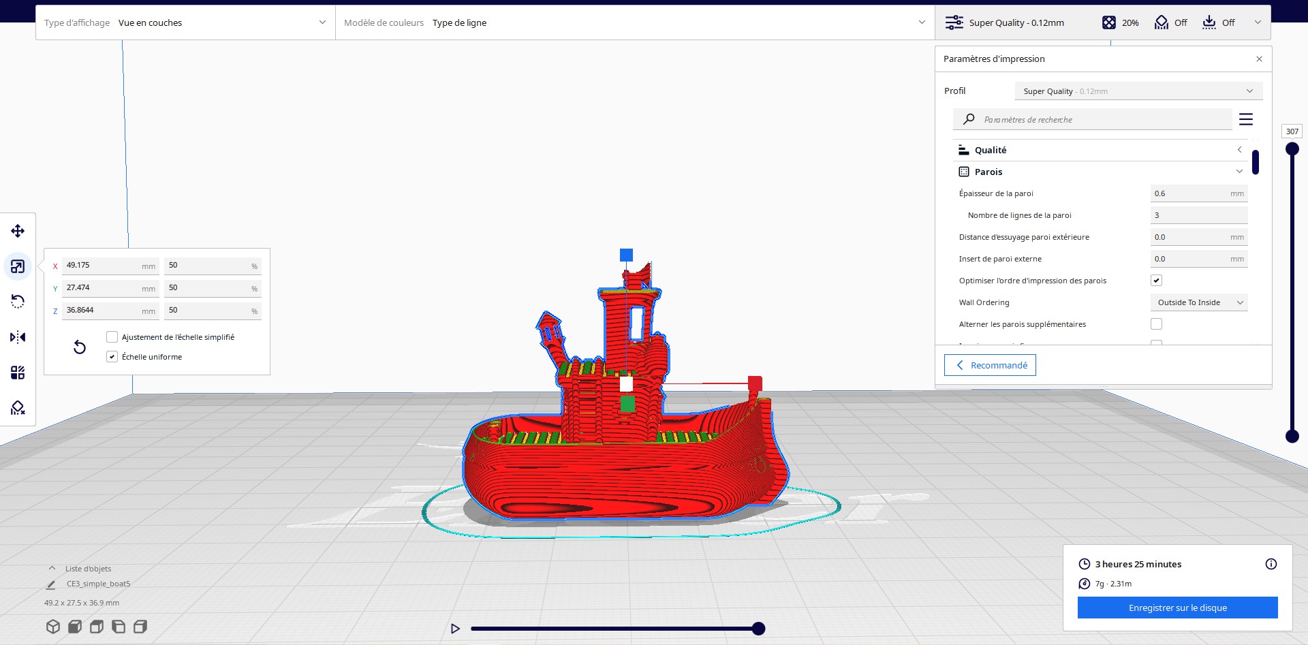1308x645 pixels.
Task: Edit the Épaisseur de la paroi value
Action: [1199, 193]
